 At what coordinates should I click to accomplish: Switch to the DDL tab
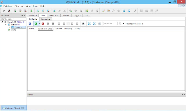[86, 15]
